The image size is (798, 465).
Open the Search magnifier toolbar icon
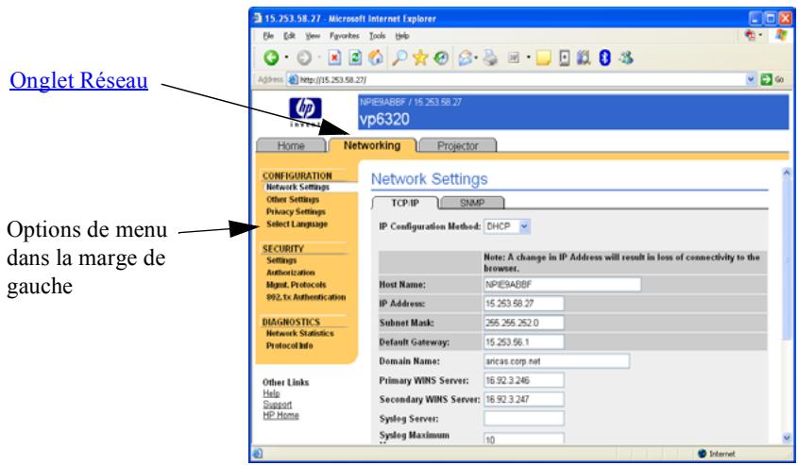point(399,58)
